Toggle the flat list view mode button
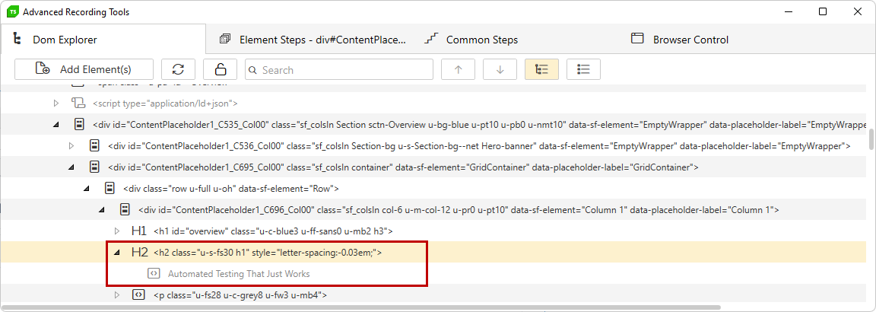The image size is (876, 312). (584, 69)
